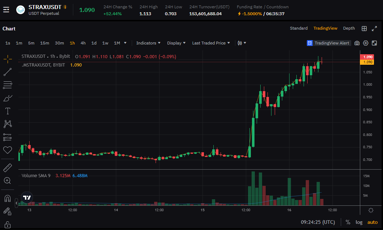Click the TradingView logo badge

[x=27, y=197]
